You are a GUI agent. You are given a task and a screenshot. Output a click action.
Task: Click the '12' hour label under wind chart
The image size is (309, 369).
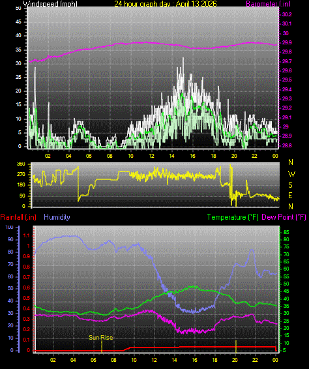[x=151, y=156]
